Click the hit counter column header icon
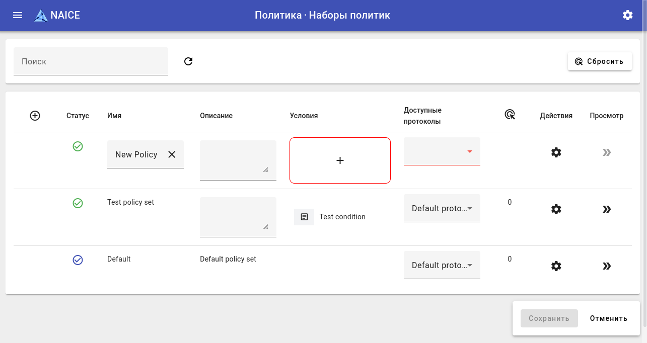 [510, 115]
